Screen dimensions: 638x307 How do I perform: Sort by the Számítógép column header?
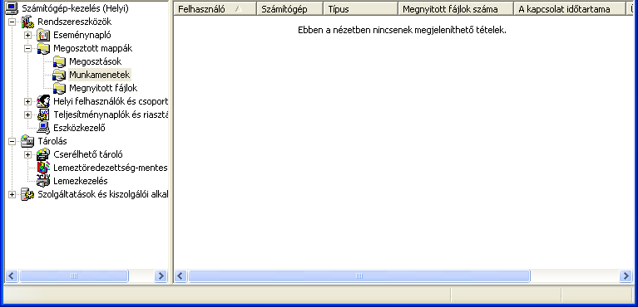pyautogui.click(x=289, y=9)
